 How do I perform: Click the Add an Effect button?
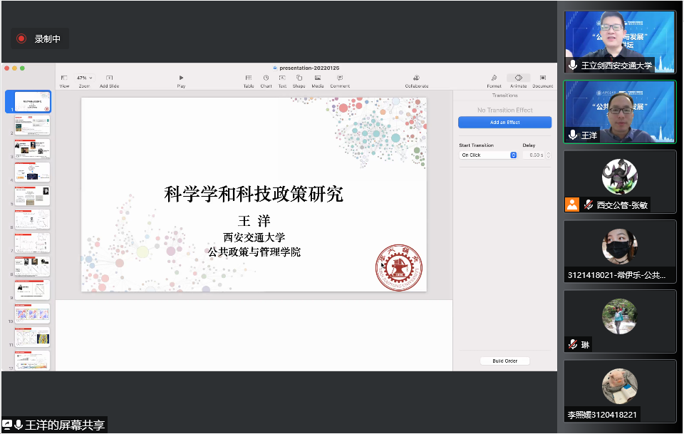(504, 123)
